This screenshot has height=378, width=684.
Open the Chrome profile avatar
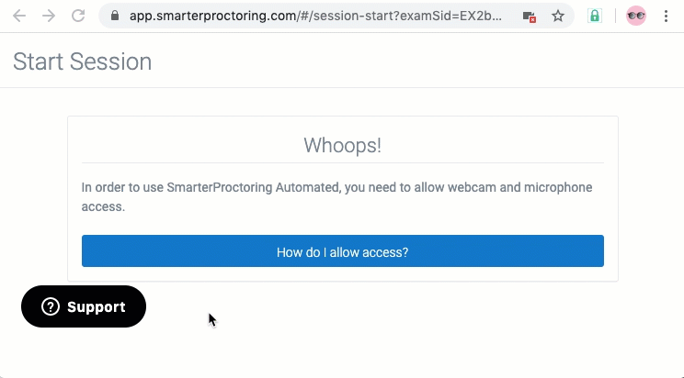[636, 17]
